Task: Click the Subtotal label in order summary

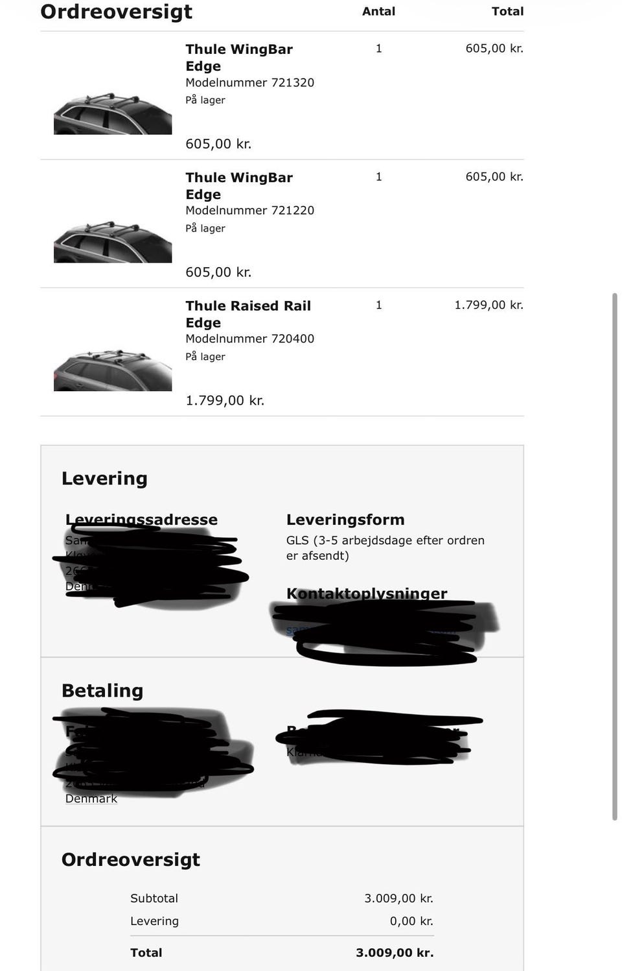Action: click(x=154, y=898)
